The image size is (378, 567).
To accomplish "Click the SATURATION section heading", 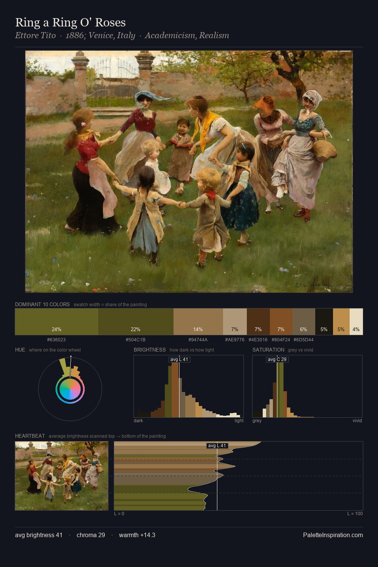I will (x=268, y=350).
